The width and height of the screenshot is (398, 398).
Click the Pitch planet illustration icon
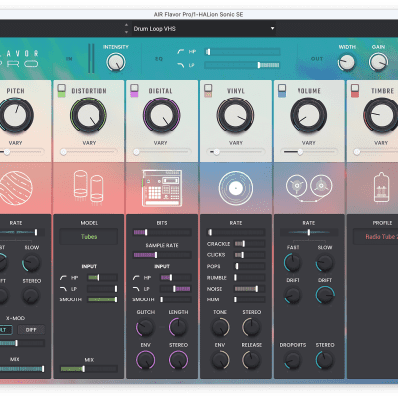(16, 188)
